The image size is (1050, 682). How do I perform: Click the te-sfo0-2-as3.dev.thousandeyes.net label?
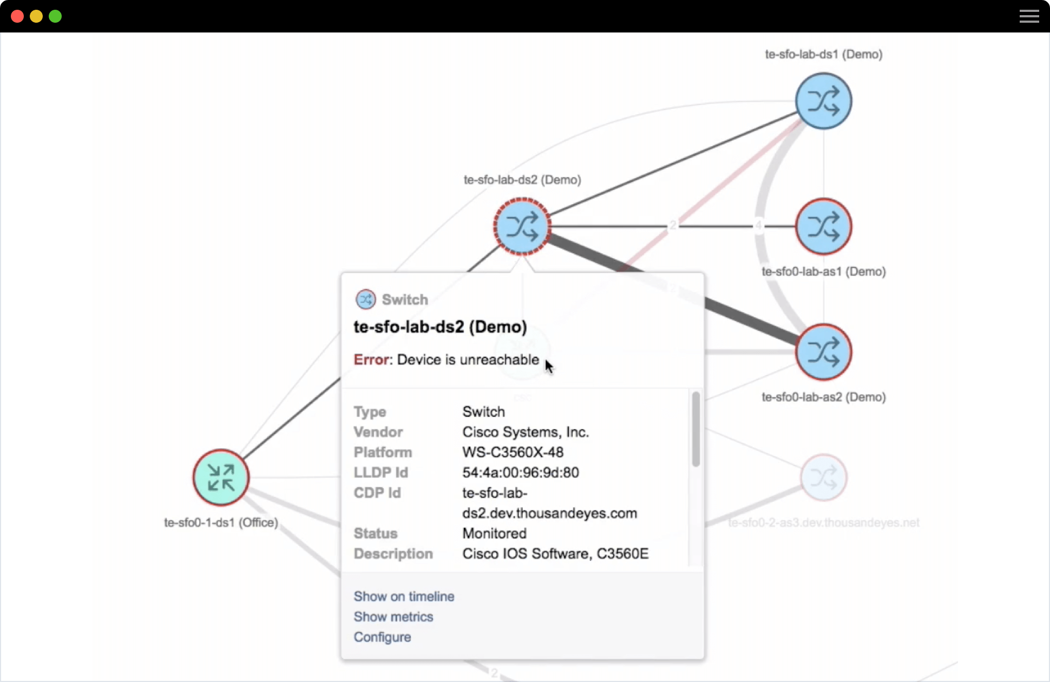823,523
